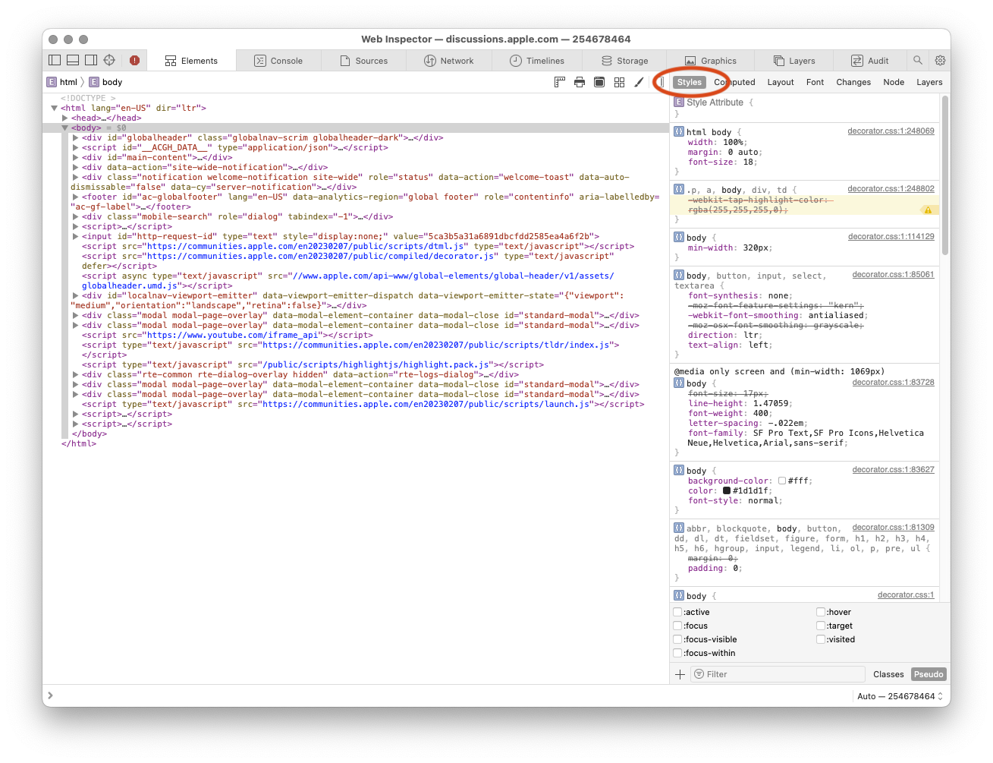
Task: Check the :target checkbox
Action: [x=821, y=626]
